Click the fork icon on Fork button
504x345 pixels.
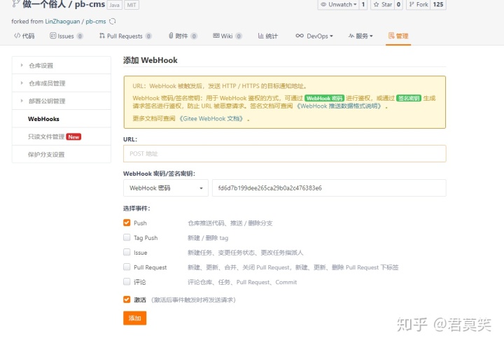(412, 4)
